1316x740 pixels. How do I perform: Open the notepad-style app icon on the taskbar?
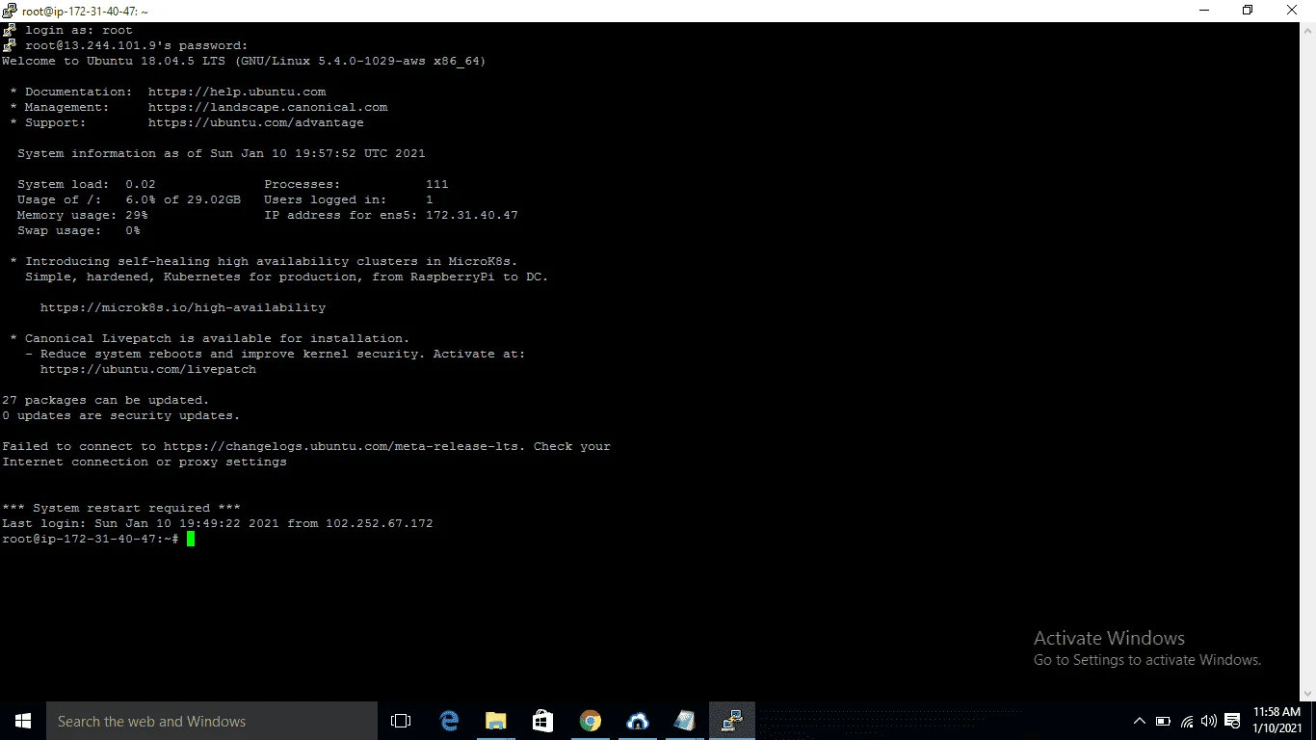point(685,721)
